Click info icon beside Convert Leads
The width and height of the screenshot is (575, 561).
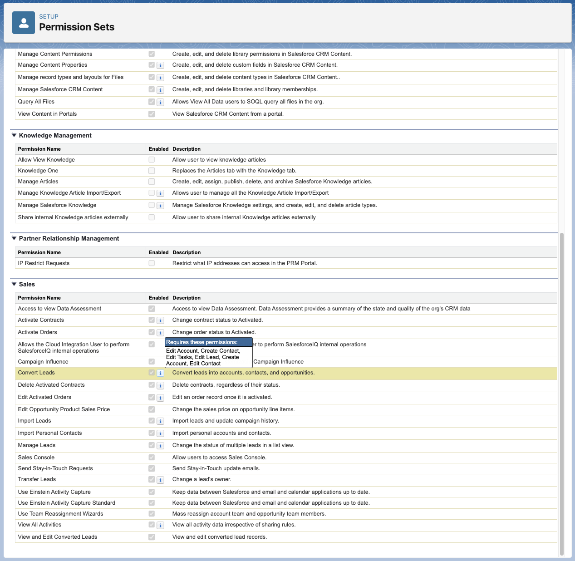[x=160, y=373]
